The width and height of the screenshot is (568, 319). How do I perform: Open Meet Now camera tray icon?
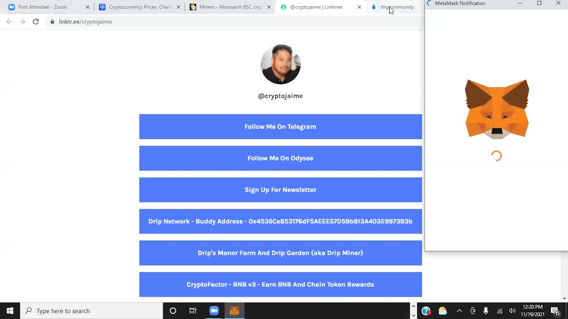[473, 311]
